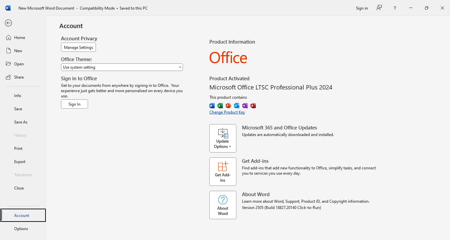Choose Save in the sidebar
450x240 pixels.
(x=23, y=109)
